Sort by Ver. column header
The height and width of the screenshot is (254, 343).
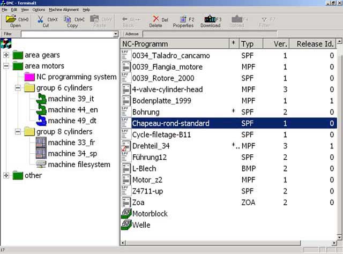276,44
